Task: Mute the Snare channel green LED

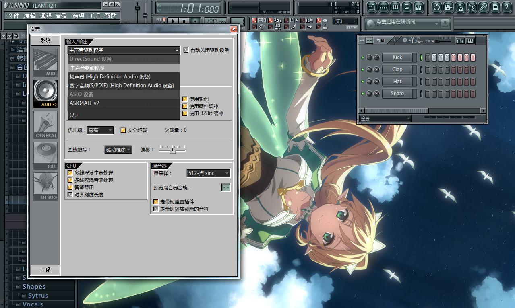Action: click(362, 94)
